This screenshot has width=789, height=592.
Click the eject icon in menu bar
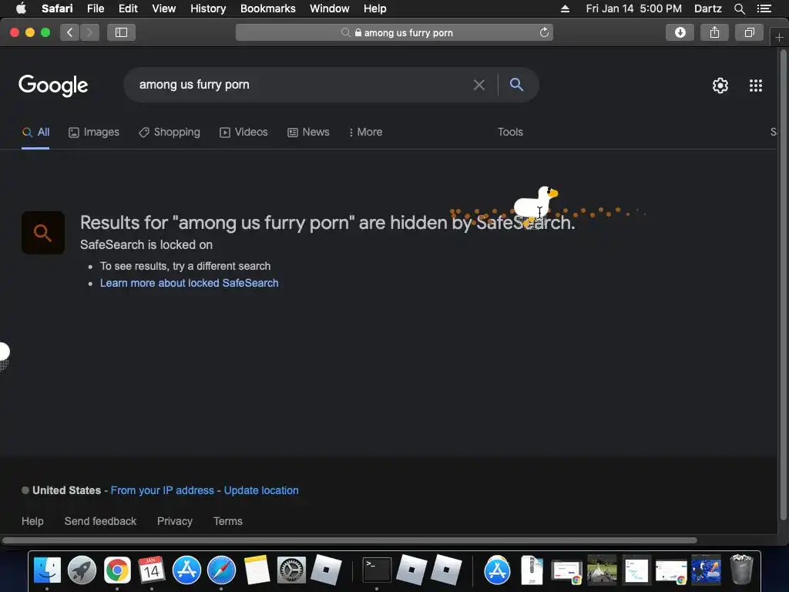[x=565, y=8]
